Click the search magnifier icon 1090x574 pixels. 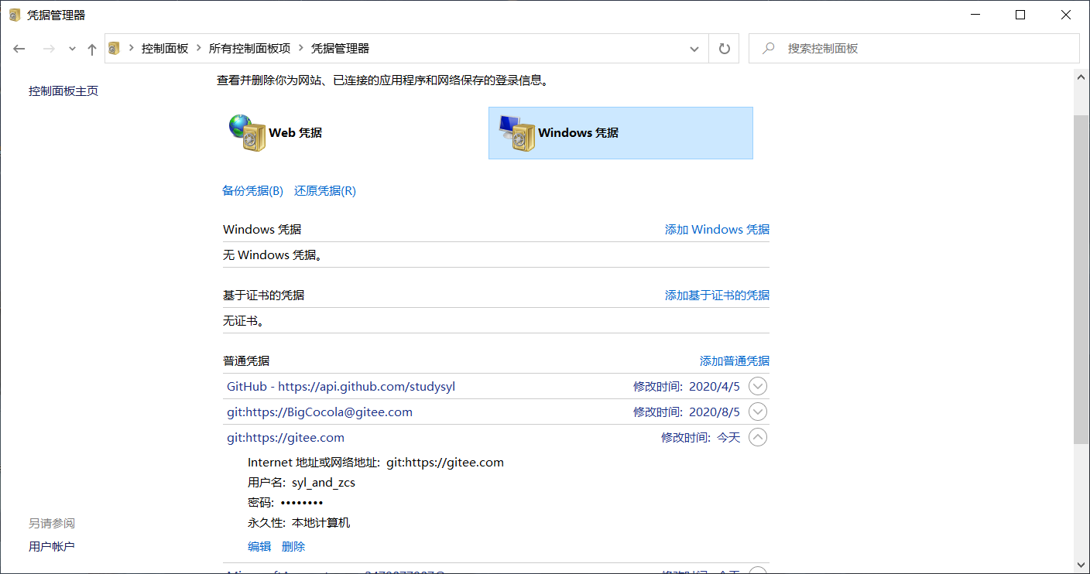pos(769,48)
